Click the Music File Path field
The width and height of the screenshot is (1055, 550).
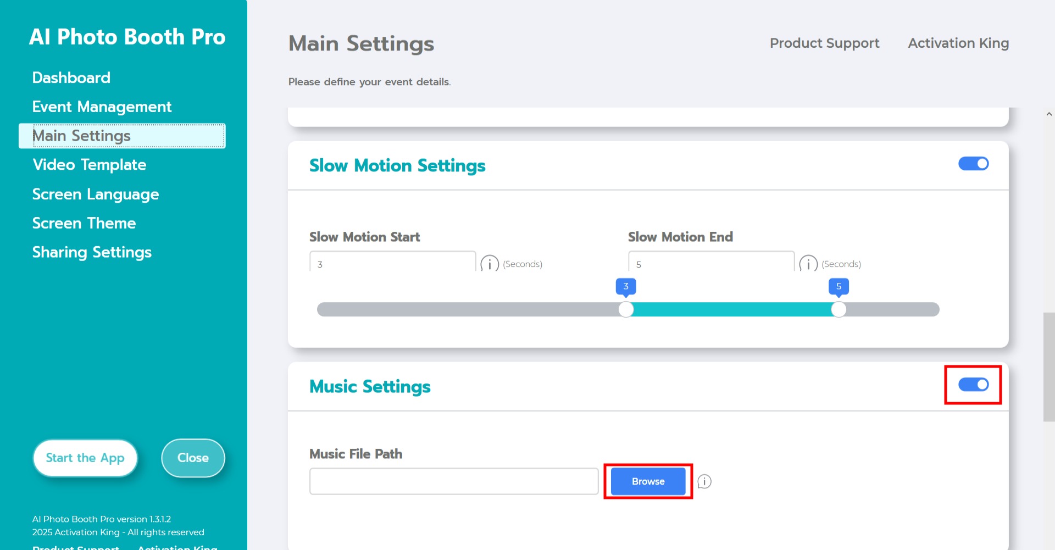click(453, 481)
